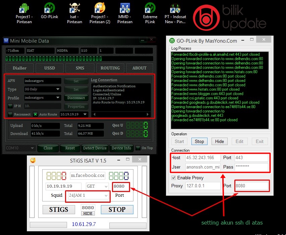286x235 pixels.
Task: Click m.facebook.com host field in STiGS
Action: [88, 176]
